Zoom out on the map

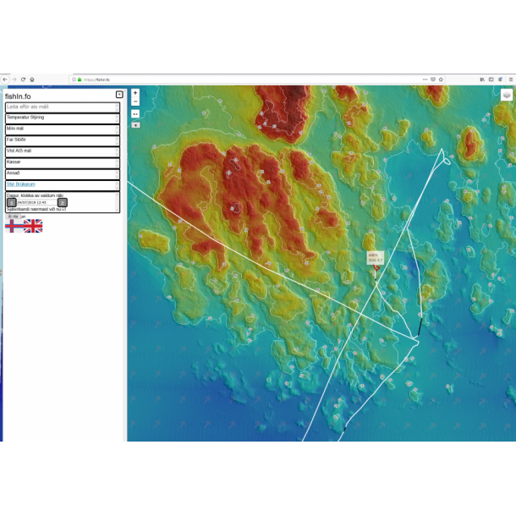click(135, 102)
